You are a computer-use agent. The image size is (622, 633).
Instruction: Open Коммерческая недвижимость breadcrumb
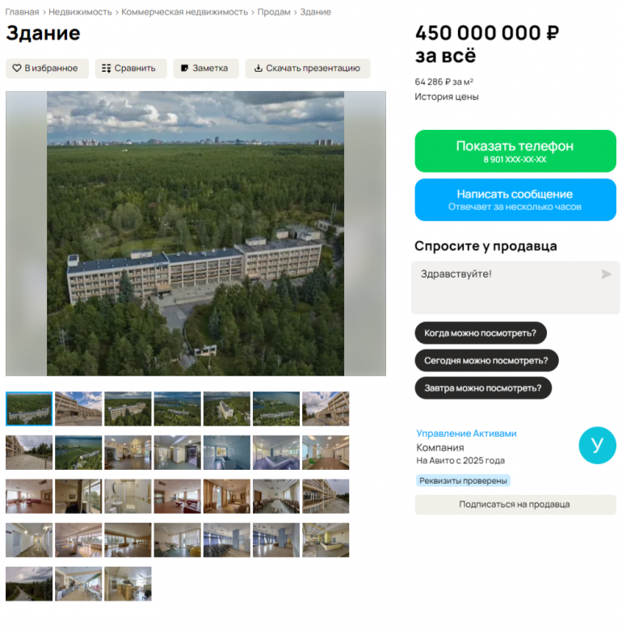click(184, 12)
